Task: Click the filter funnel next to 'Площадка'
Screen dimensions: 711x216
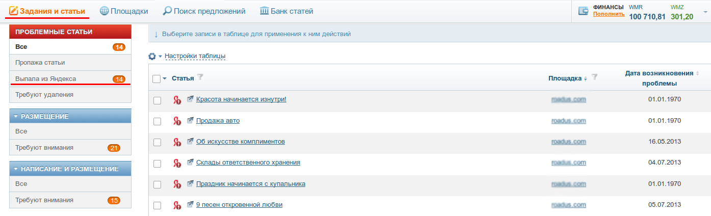Action: (594, 77)
